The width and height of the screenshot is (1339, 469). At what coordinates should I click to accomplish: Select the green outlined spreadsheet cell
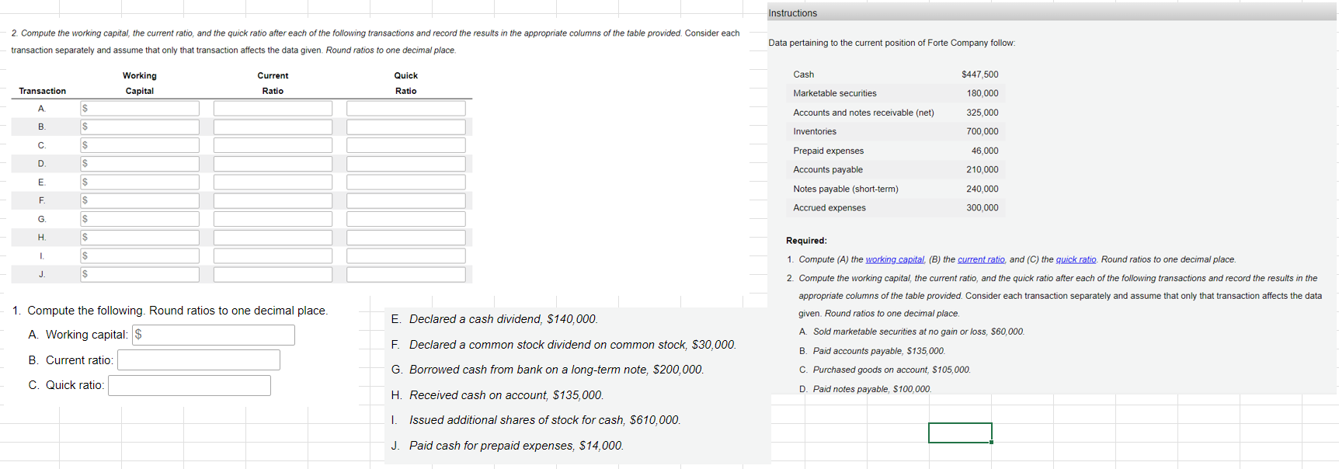click(960, 433)
